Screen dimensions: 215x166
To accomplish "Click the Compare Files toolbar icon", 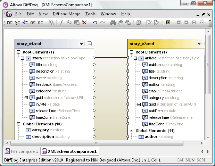I will [x=10, y=22].
